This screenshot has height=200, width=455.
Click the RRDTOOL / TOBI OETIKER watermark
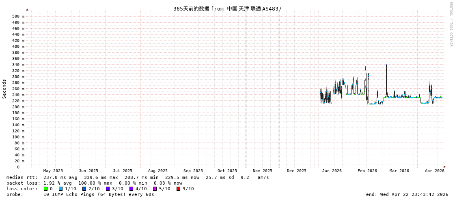(451, 24)
